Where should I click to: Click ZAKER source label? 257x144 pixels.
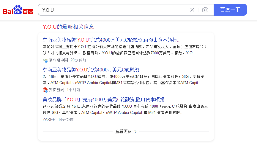[x=49, y=120]
